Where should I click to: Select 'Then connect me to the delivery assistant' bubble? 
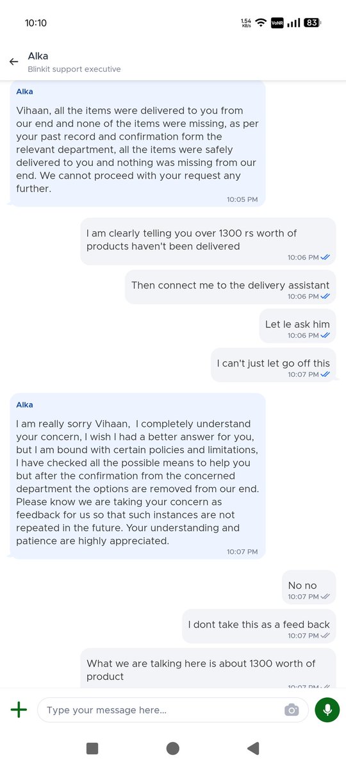pos(231,286)
